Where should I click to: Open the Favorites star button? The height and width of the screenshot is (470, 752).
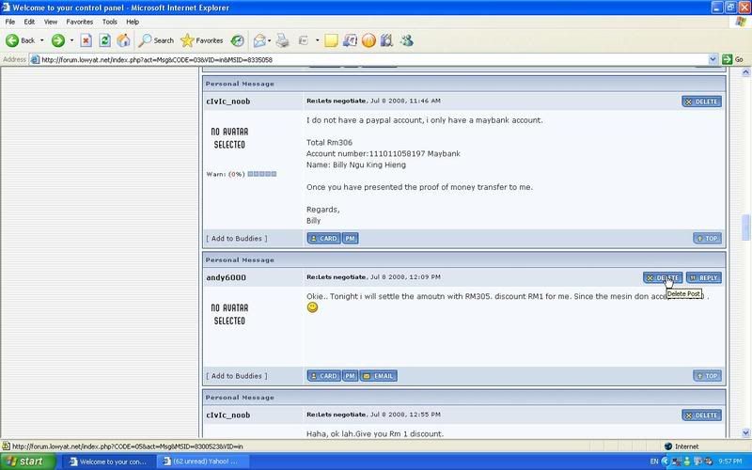[x=201, y=40]
